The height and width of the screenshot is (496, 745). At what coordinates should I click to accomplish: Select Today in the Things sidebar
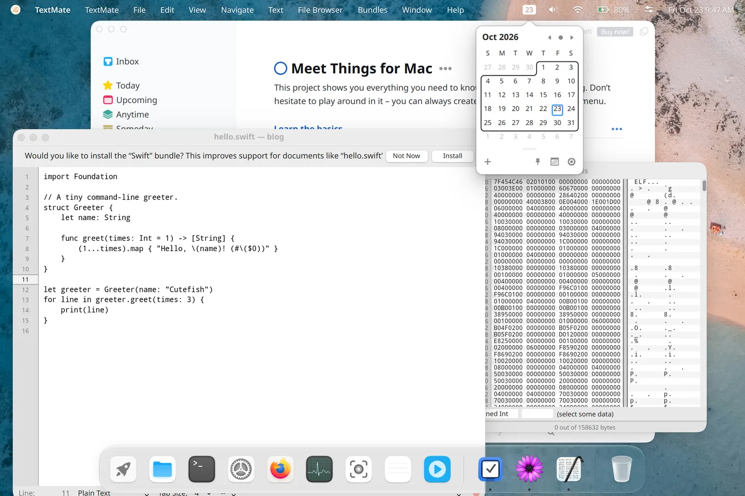pos(122,85)
